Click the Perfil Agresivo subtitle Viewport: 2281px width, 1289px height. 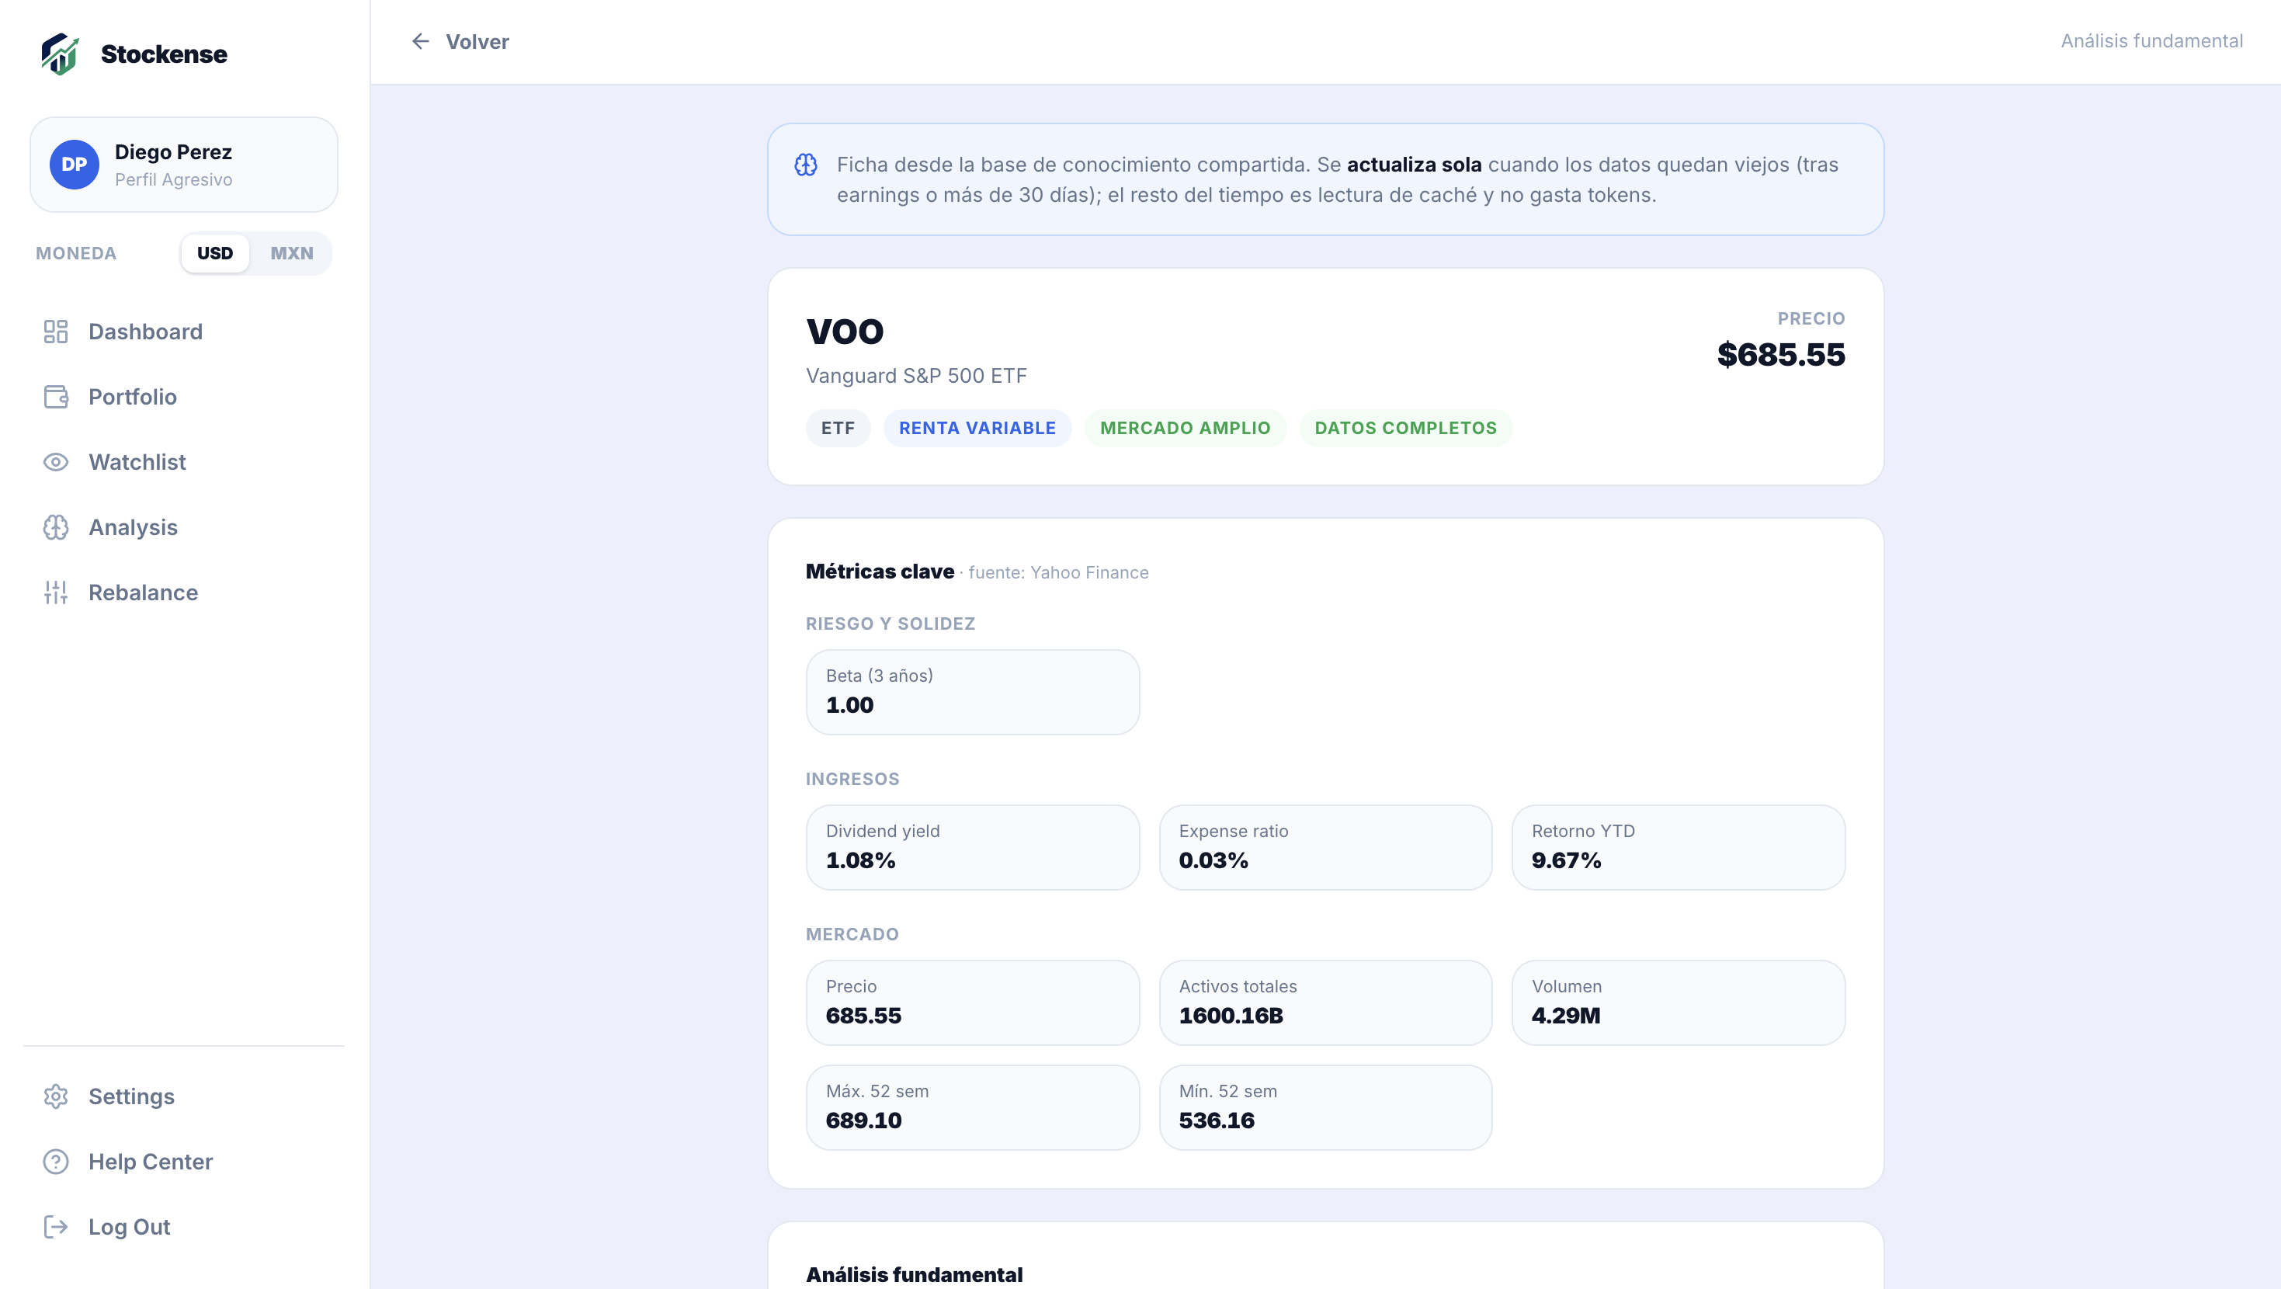pyautogui.click(x=174, y=180)
